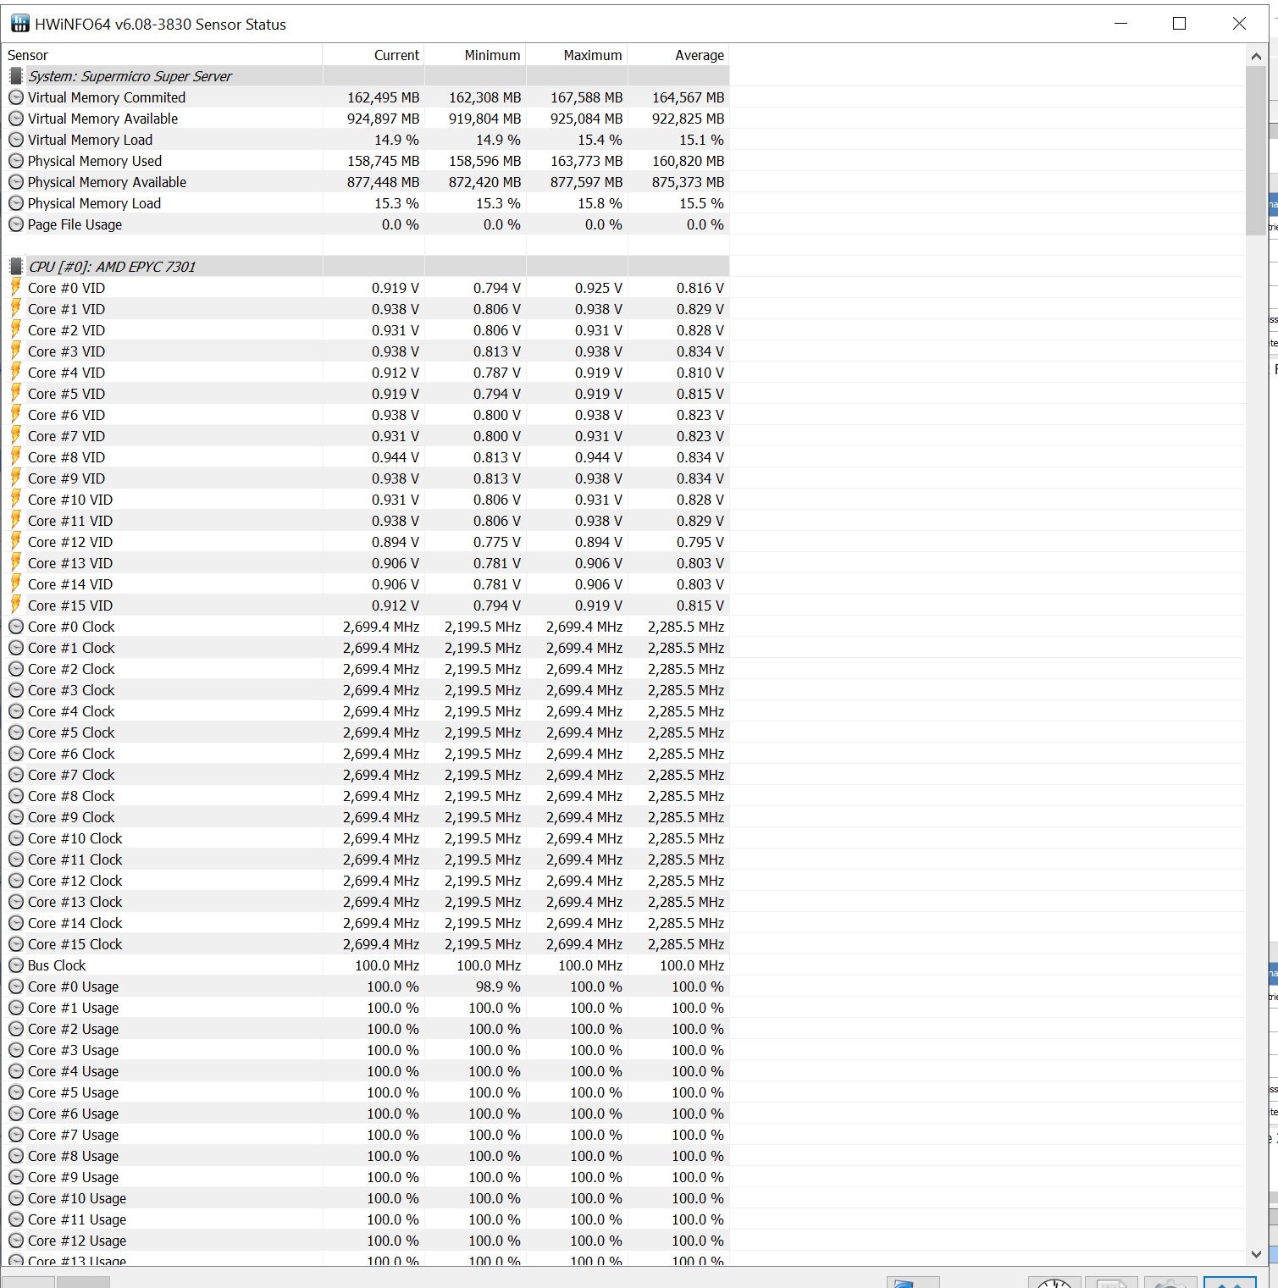
Task: Maximize the HWiNFO64 Sensor Status window
Action: [x=1179, y=24]
